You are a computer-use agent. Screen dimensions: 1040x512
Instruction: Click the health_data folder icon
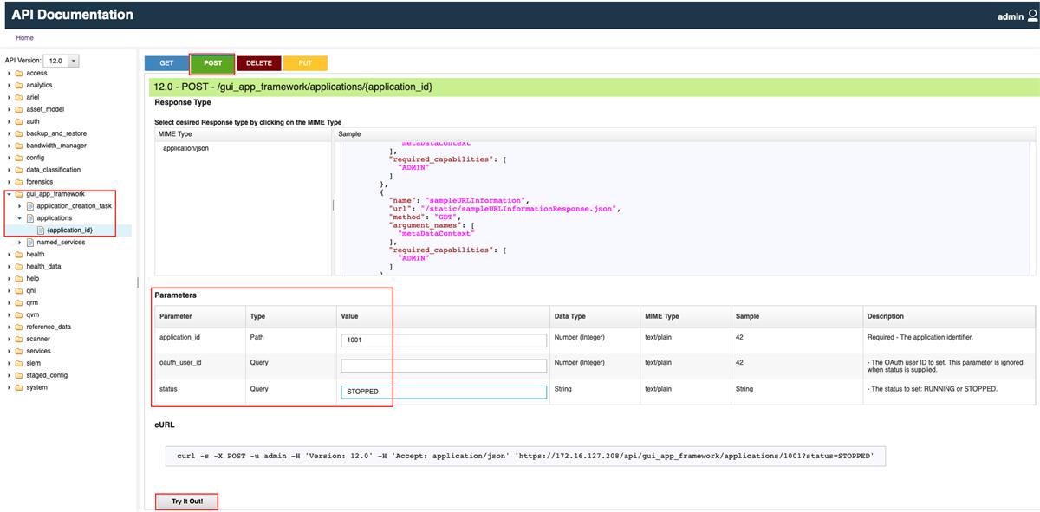[x=17, y=266]
